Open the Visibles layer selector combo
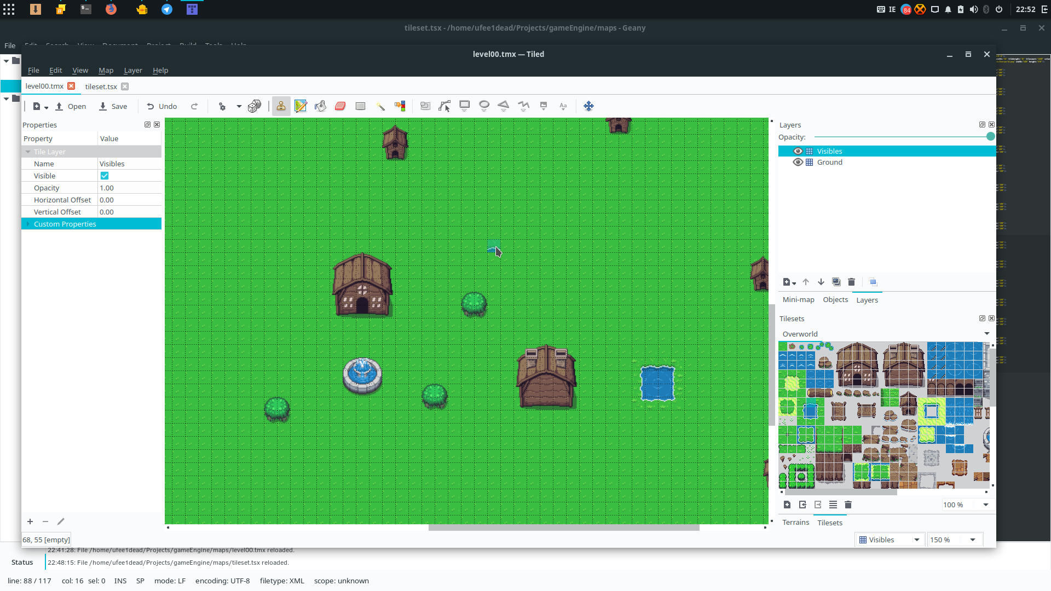This screenshot has height=591, width=1051. coord(890,540)
